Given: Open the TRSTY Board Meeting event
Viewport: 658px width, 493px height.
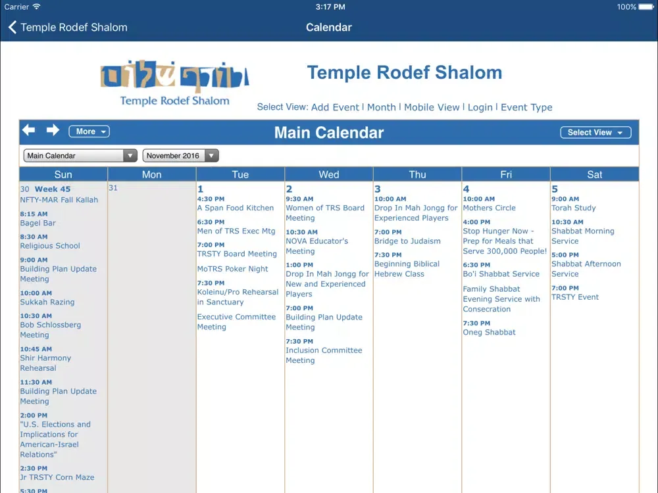Looking at the screenshot, I should (x=237, y=254).
